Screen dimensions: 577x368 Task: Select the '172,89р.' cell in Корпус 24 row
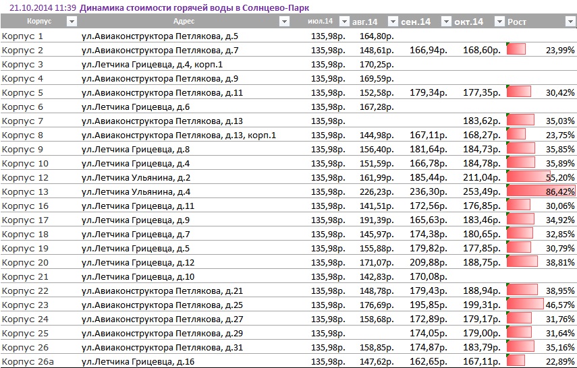point(429,319)
